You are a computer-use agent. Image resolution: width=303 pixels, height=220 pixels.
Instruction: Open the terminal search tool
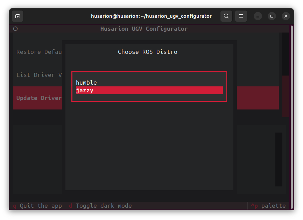pos(226,16)
